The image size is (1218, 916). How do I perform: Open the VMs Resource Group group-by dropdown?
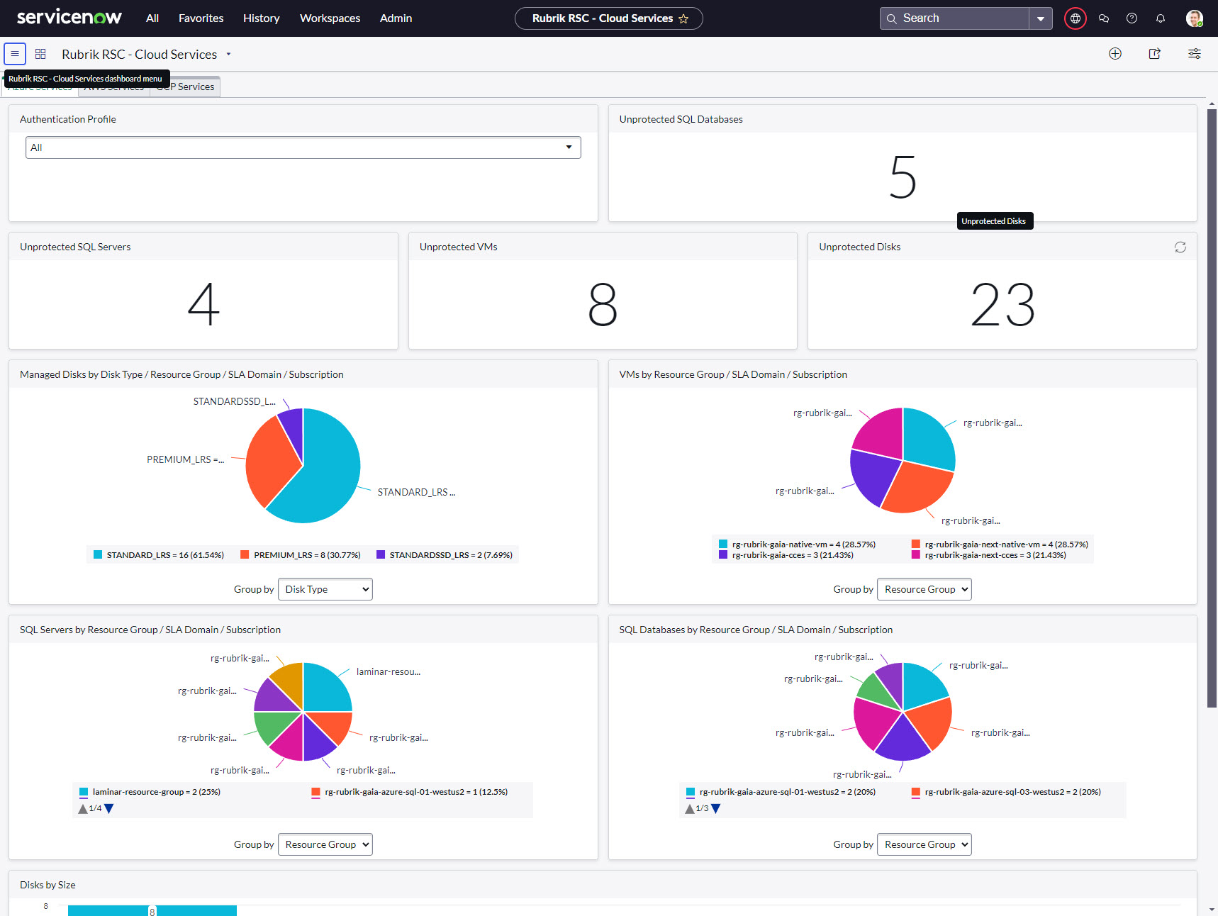924,589
